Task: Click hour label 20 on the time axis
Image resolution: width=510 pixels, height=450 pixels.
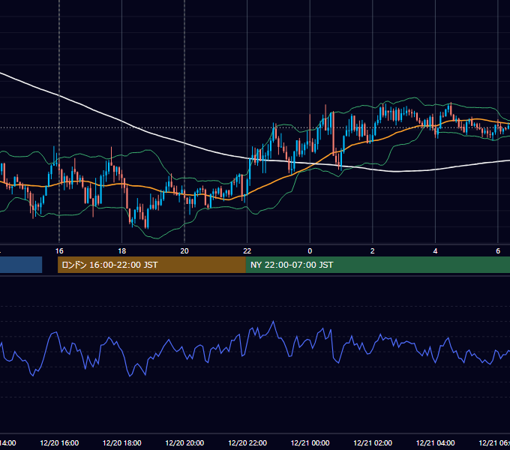Action: pyautogui.click(x=184, y=251)
